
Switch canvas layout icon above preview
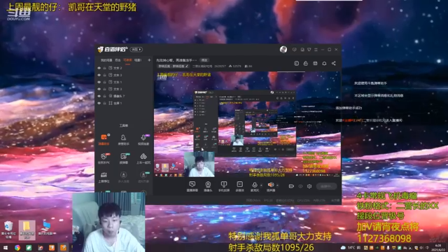315,64
